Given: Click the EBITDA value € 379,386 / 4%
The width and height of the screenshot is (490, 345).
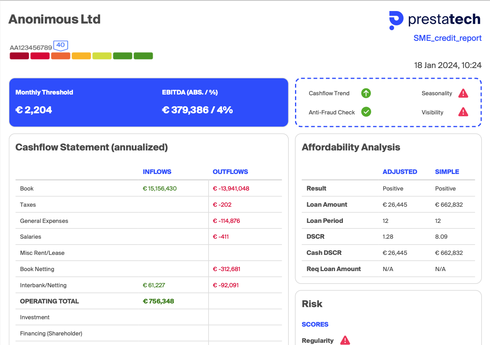Looking at the screenshot, I should 197,110.
